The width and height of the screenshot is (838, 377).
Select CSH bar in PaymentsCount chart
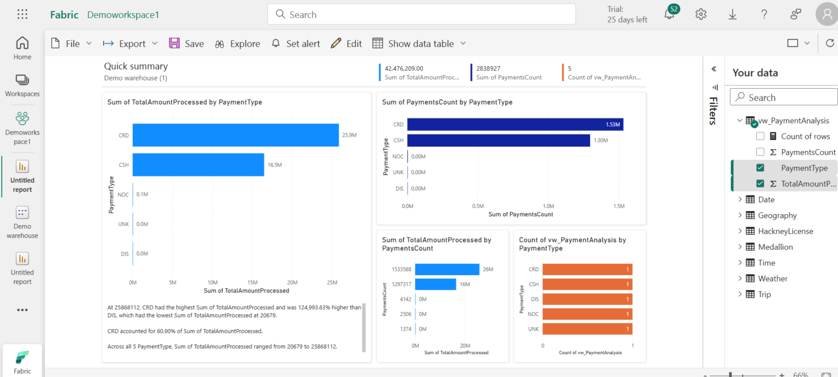(499, 141)
